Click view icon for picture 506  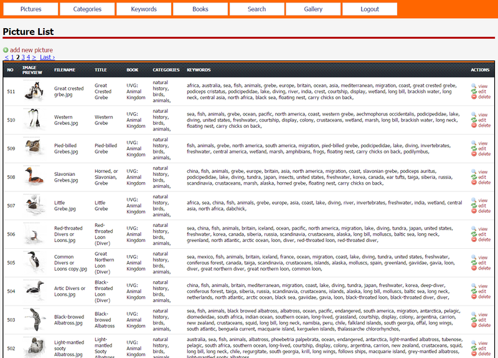pos(474,229)
